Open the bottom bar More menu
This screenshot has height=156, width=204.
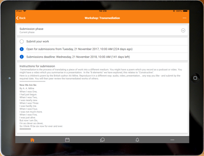click(172, 140)
